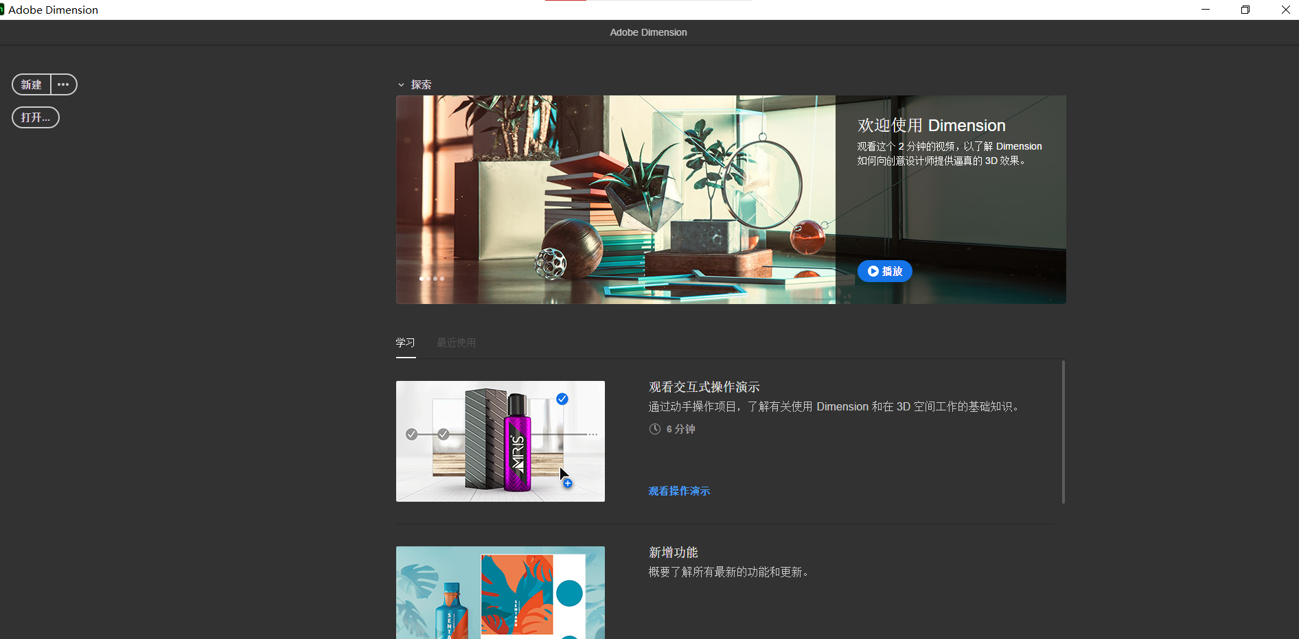Restore down the Adobe Dimension window

(1245, 10)
